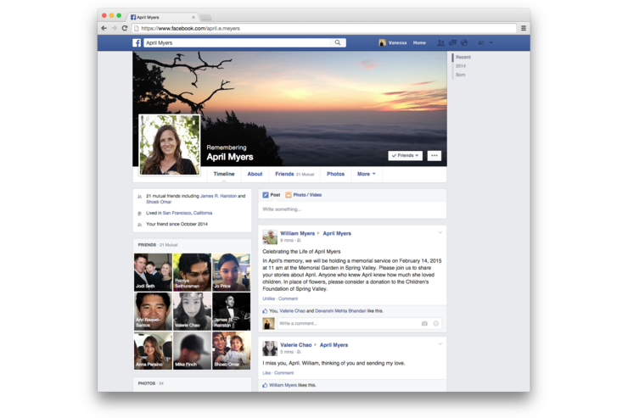
Task: Open William Myers likes this link
Action: 283,385
